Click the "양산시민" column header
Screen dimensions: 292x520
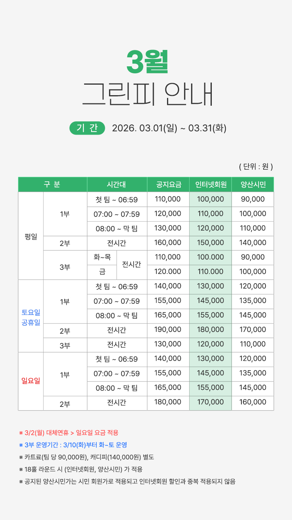[x=253, y=185]
